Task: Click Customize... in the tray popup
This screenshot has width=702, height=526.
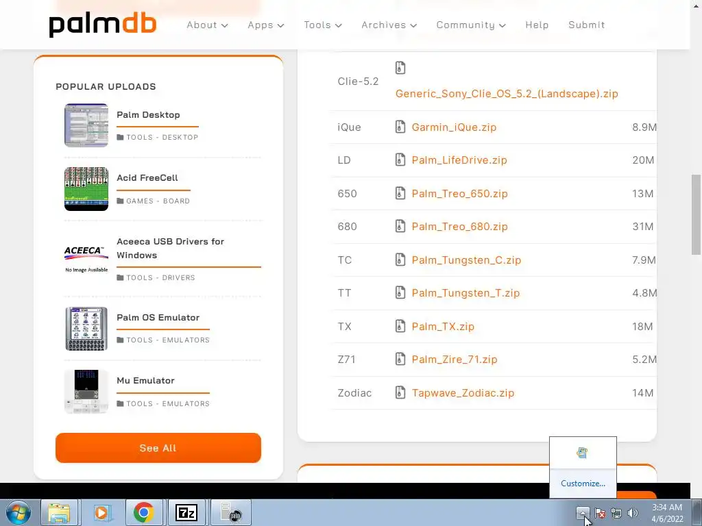Action: pyautogui.click(x=583, y=484)
